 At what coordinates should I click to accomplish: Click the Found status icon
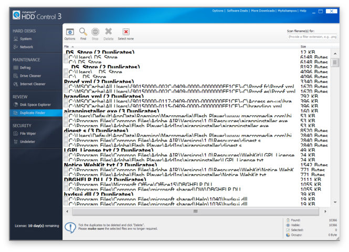tap(288, 220)
